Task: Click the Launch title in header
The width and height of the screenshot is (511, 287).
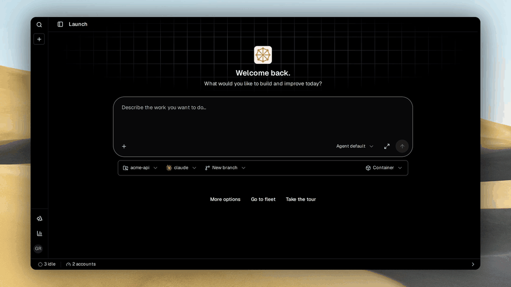Action: [x=78, y=24]
